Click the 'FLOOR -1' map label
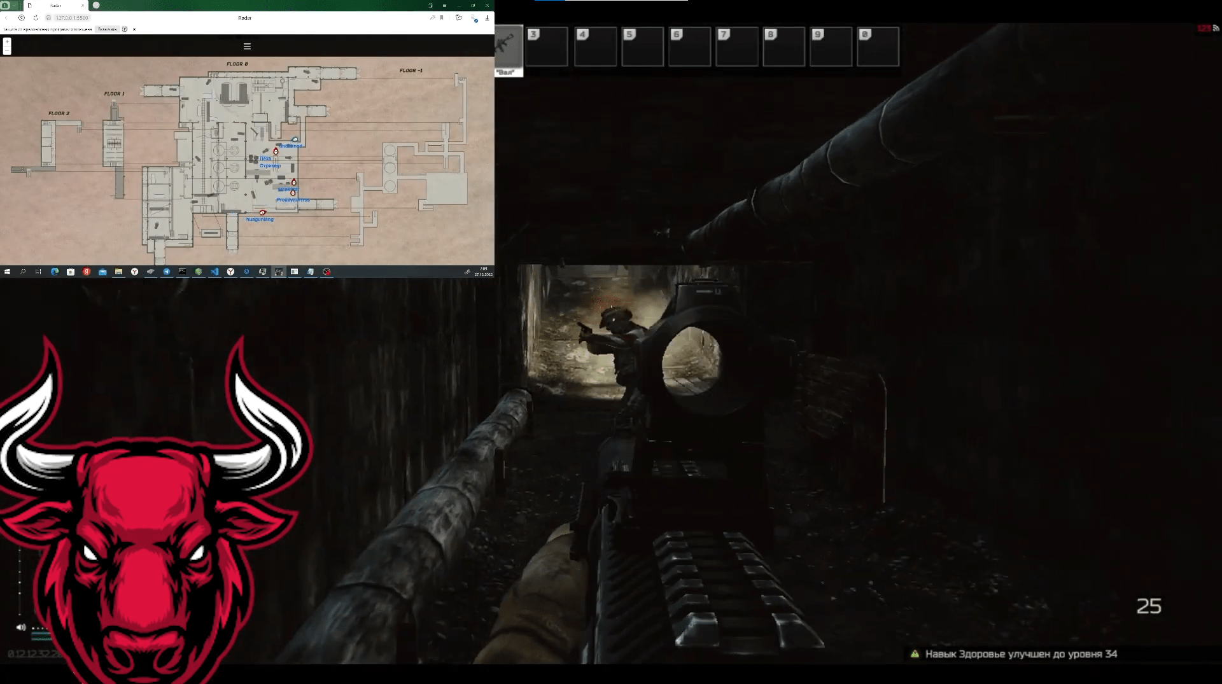 point(411,71)
